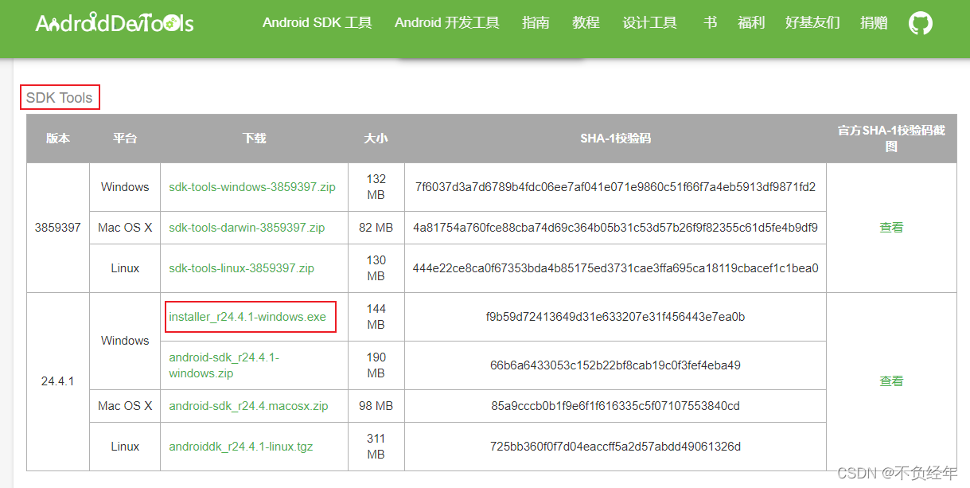Viewport: 970px width, 488px height.
Task: Download sdk-tools-linux-3859397.zip
Action: coord(241,268)
